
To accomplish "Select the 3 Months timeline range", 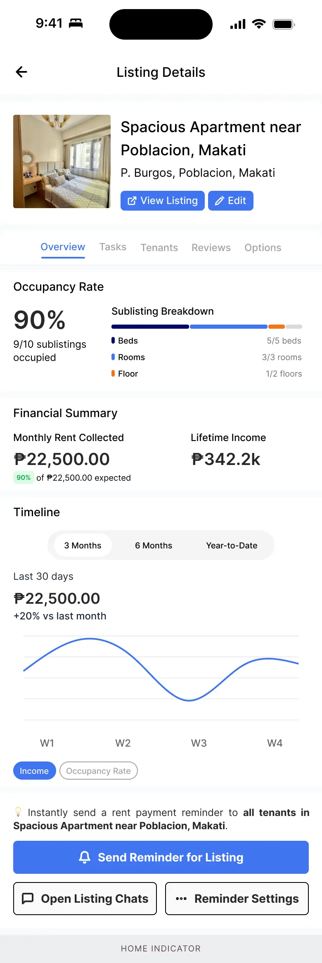I will pos(83,546).
